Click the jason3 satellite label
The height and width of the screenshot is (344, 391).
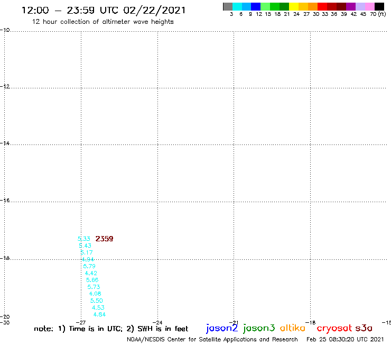click(x=259, y=328)
